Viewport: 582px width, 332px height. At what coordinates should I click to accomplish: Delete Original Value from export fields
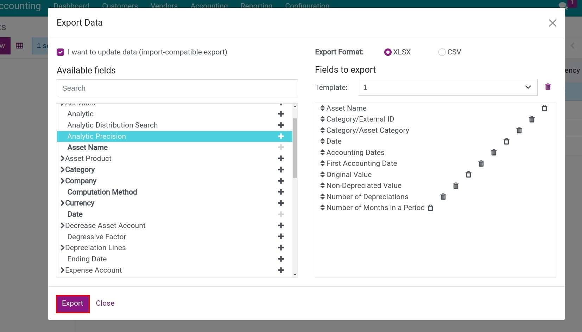point(468,175)
